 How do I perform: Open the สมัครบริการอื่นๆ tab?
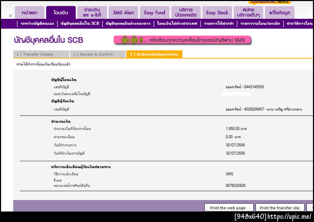click(x=248, y=13)
